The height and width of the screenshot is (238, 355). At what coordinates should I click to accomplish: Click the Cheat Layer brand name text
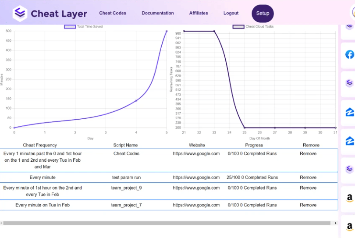coord(59,14)
